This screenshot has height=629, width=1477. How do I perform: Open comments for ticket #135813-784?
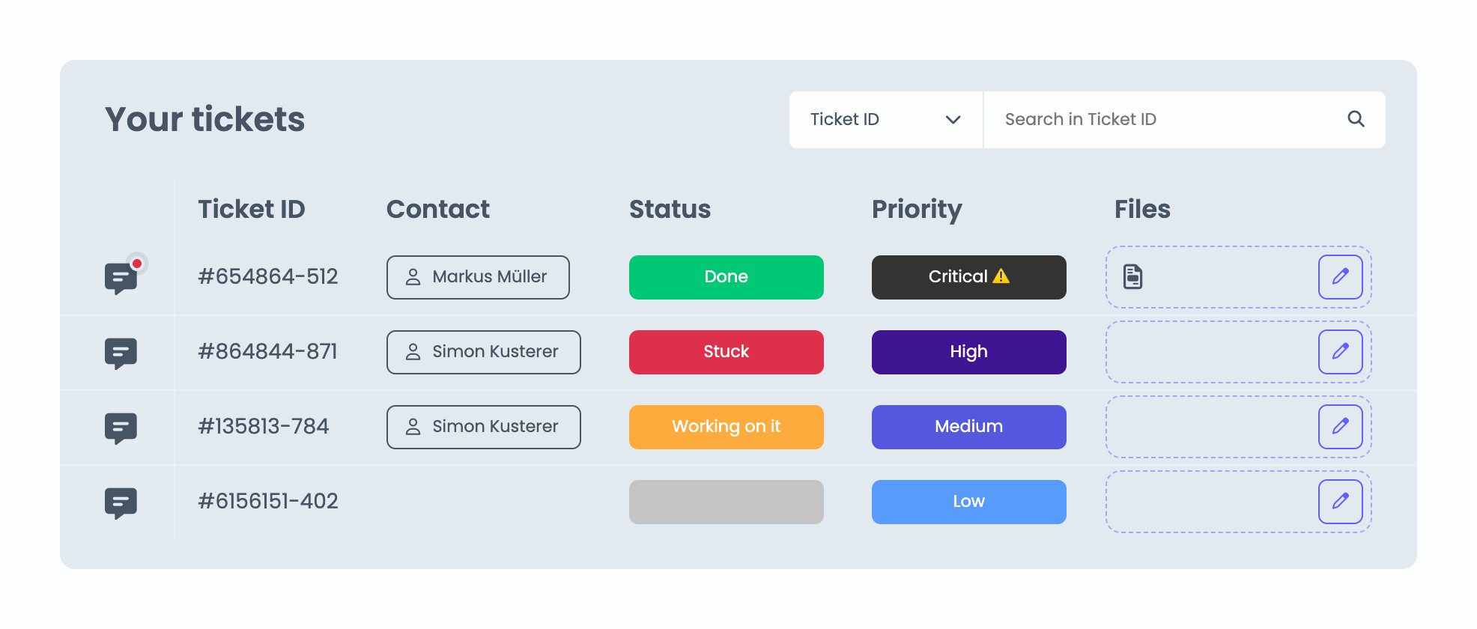pyautogui.click(x=121, y=428)
